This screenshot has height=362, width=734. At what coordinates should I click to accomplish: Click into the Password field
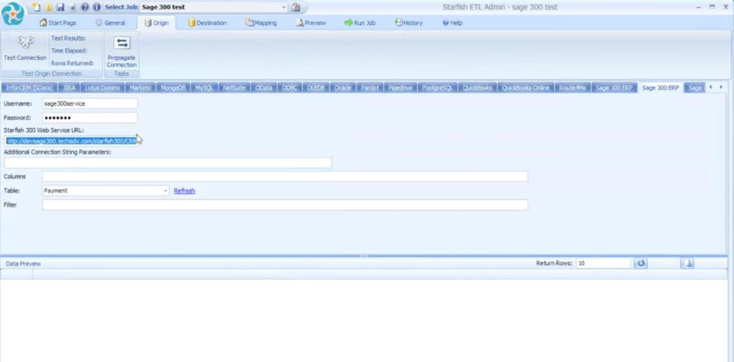coord(90,117)
